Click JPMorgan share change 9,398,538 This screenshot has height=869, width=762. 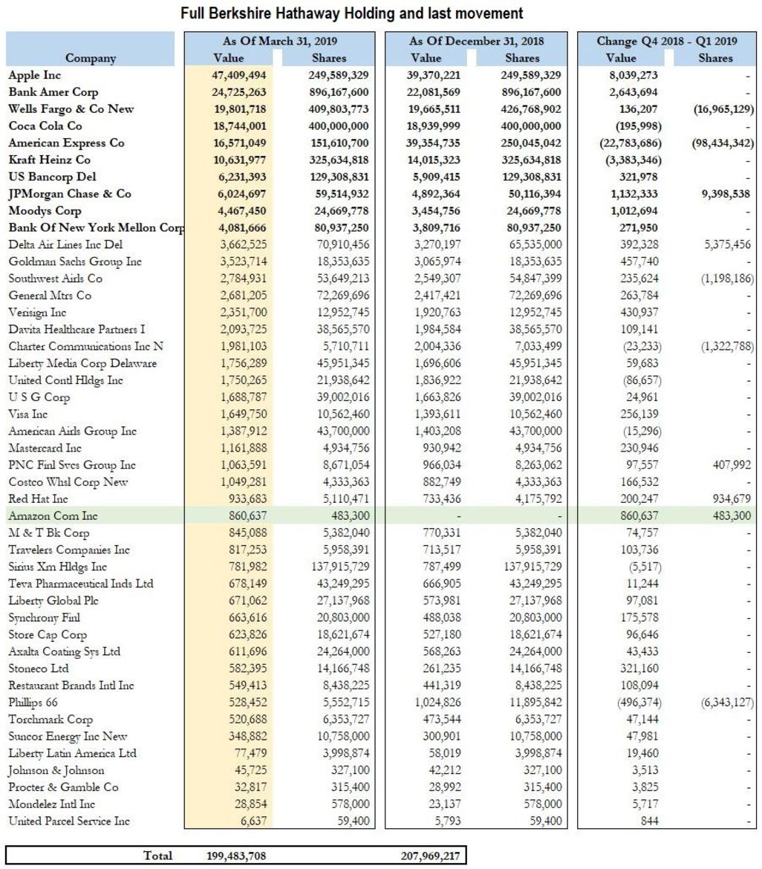[726, 194]
